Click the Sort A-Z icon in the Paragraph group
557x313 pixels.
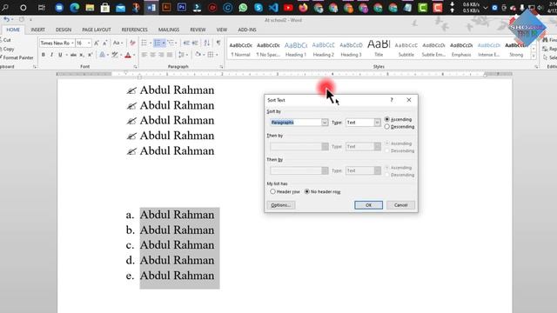[207, 43]
